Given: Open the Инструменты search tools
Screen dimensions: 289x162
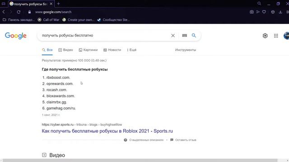Looking at the screenshot, I should (186, 50).
